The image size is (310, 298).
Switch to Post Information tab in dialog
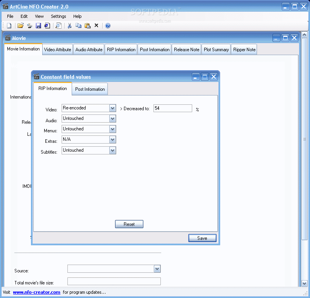click(90, 89)
